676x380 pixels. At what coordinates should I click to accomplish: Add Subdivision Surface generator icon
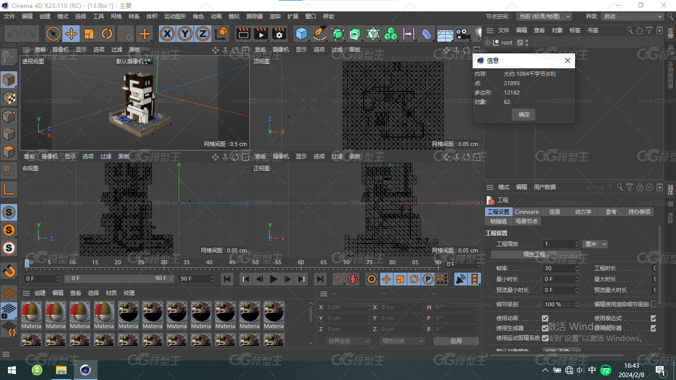point(338,34)
